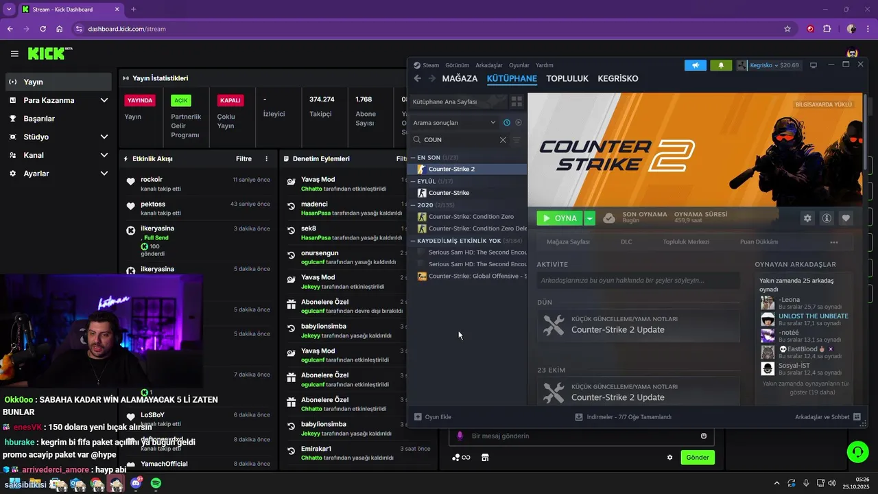Image resolution: width=878 pixels, height=494 pixels.
Task: Open Etkinlik Akışı three-dot menu
Action: click(267, 158)
